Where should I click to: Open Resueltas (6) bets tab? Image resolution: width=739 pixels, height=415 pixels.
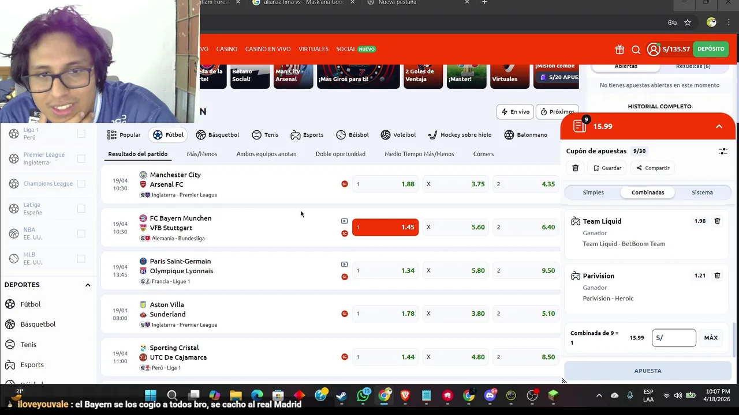(x=693, y=66)
